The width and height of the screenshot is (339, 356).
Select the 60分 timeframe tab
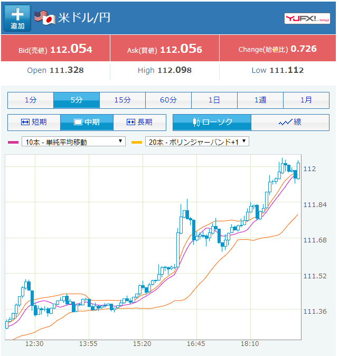pyautogui.click(x=168, y=100)
